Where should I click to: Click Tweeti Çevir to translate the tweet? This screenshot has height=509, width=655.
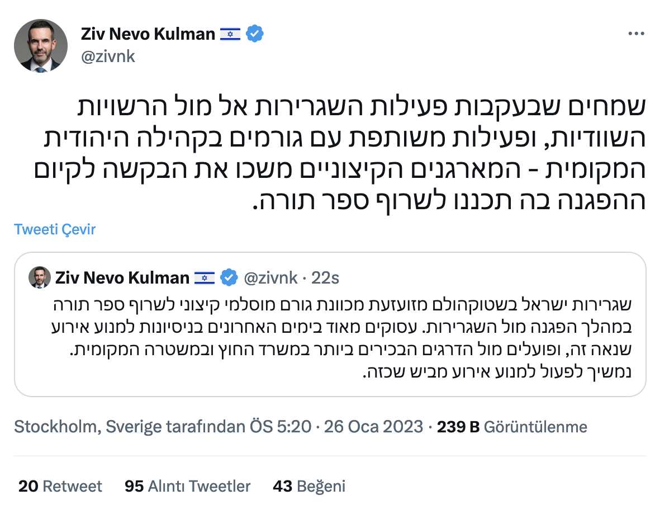click(55, 229)
